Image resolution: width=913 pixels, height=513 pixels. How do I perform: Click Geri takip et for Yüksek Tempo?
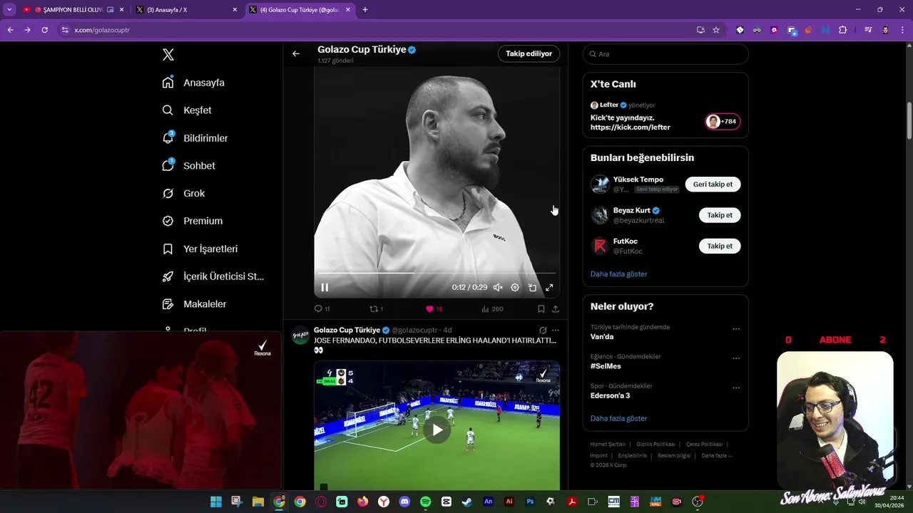tap(713, 184)
